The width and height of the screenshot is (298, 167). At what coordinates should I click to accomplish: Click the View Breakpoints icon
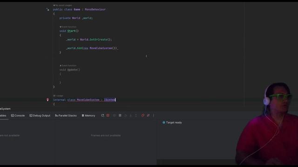coord(143,116)
